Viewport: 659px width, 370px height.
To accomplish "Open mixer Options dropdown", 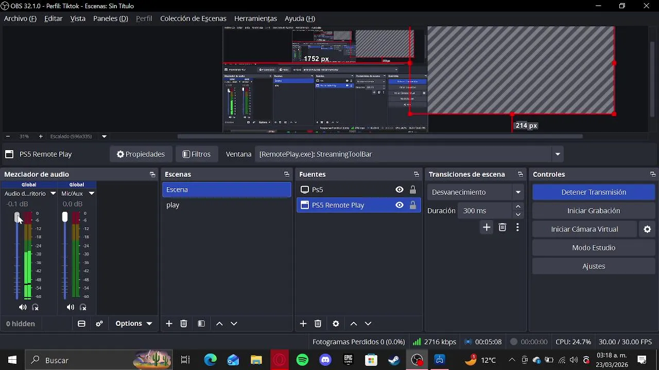I will point(133,324).
